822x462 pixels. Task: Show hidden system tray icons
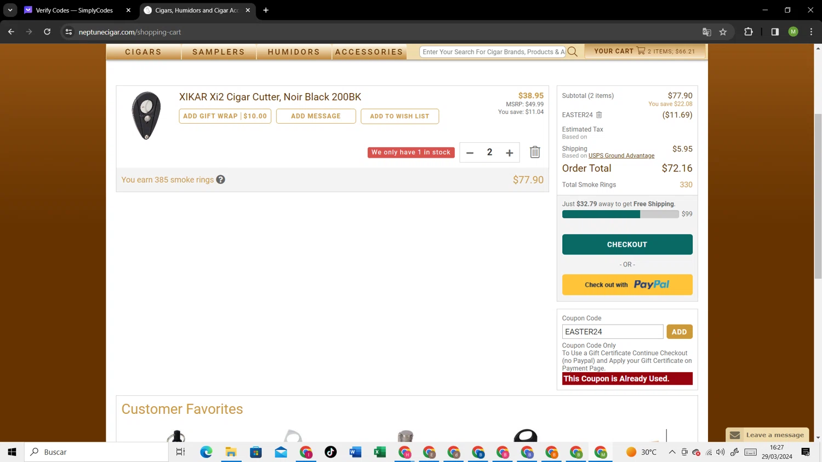coord(672,452)
